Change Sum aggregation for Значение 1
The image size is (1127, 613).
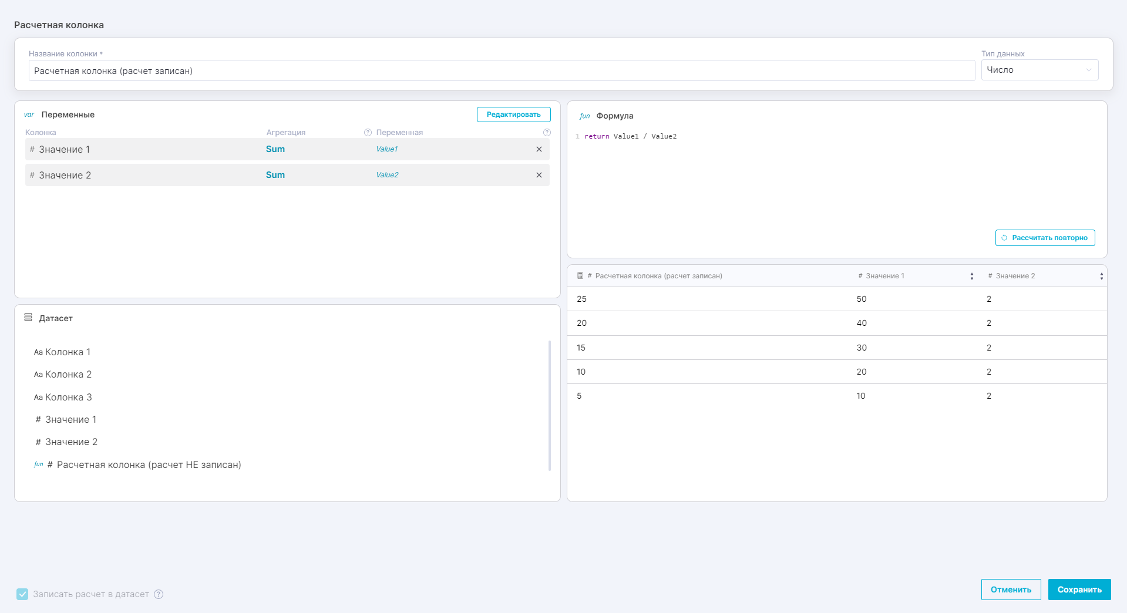tap(275, 149)
